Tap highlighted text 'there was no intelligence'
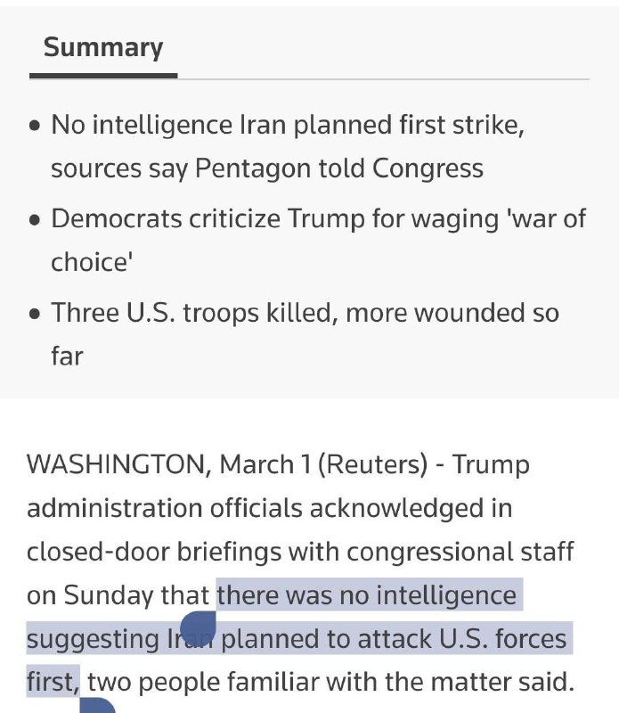This screenshot has width=619, height=713. click(367, 594)
